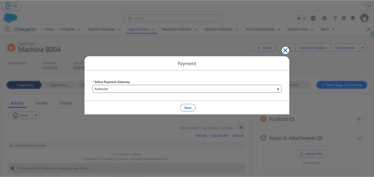
Task: Expand the favorites list arrow
Action: coord(304,18)
